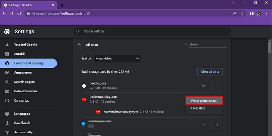Open more actions for the blurred site
This screenshot has width=272, height=136.
click(x=218, y=124)
